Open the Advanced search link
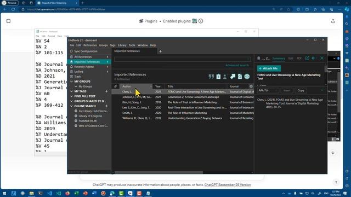 pyautogui.click(x=237, y=65)
